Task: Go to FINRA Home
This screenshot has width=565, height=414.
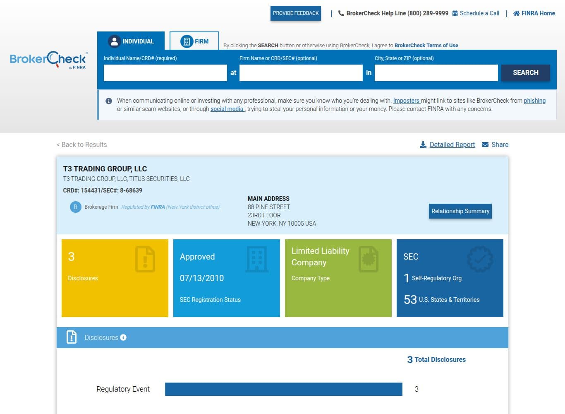Action: (538, 13)
